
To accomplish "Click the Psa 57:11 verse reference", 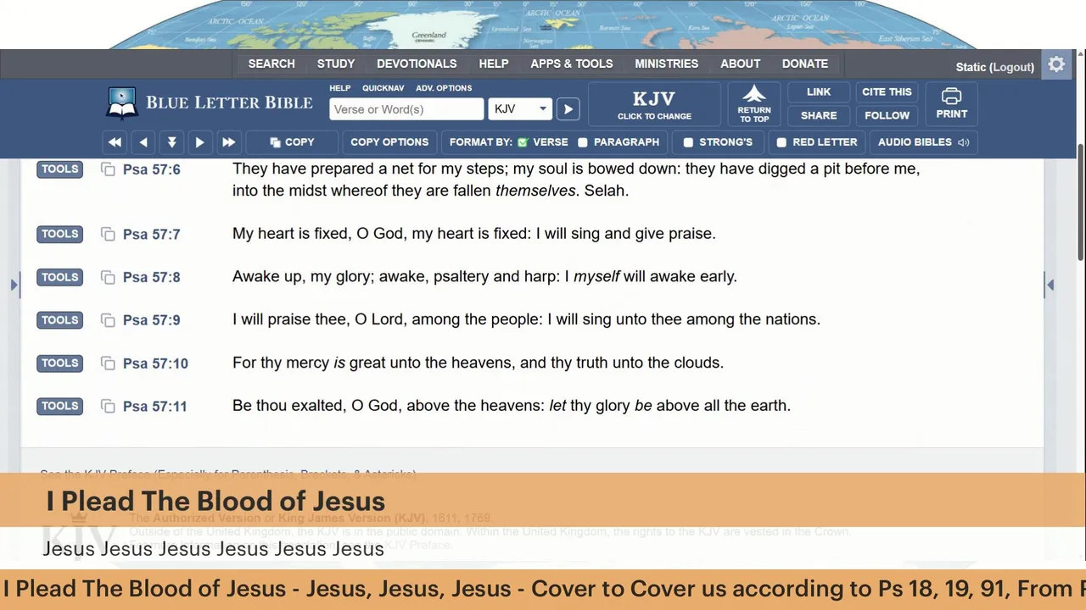I will coord(155,407).
